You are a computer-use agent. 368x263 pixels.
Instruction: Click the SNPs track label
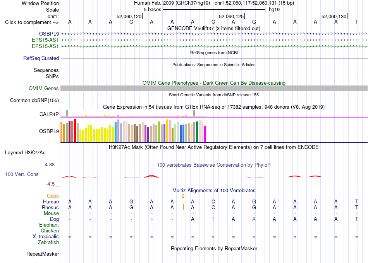[x=52, y=76]
